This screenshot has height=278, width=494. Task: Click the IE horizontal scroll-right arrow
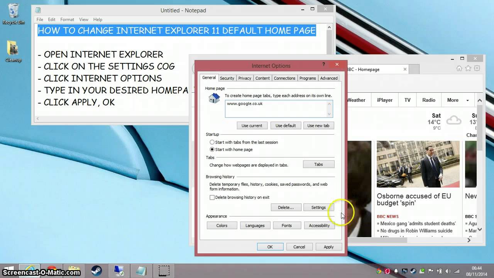coord(469,240)
